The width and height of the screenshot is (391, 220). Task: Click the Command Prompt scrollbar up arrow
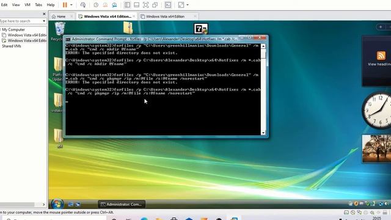pos(263,46)
